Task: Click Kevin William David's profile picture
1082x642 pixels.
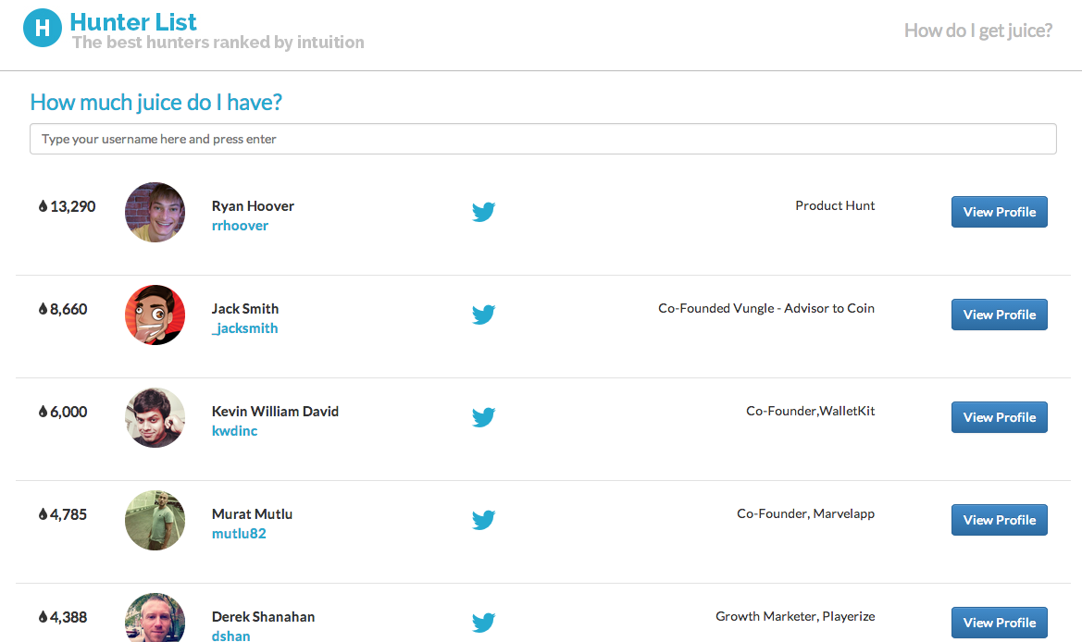Action: pyautogui.click(x=155, y=417)
